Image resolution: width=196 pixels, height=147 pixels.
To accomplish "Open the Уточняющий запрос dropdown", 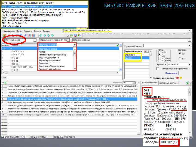I will (x=190, y=46).
